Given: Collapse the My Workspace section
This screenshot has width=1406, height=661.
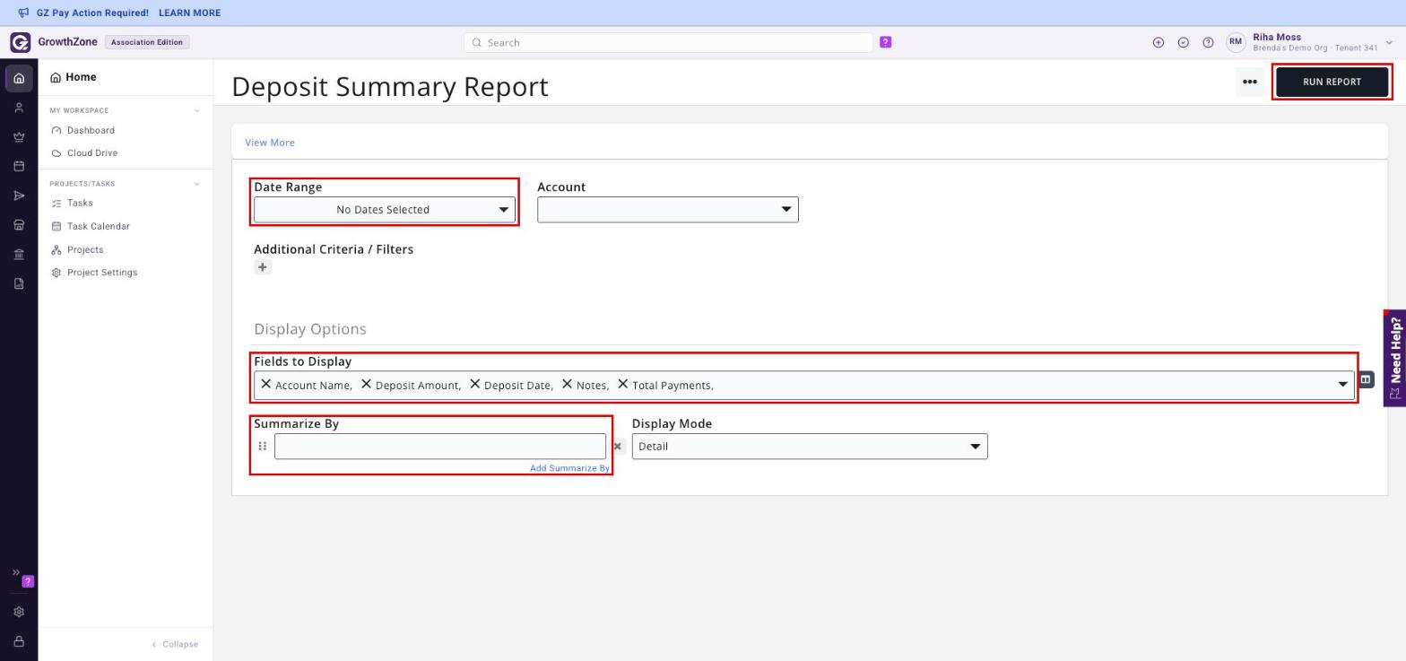Looking at the screenshot, I should (x=197, y=111).
